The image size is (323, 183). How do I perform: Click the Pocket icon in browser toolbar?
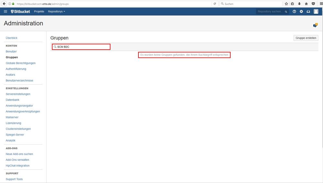[313, 4]
